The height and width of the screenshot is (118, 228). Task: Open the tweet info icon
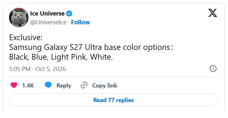coord(213,69)
